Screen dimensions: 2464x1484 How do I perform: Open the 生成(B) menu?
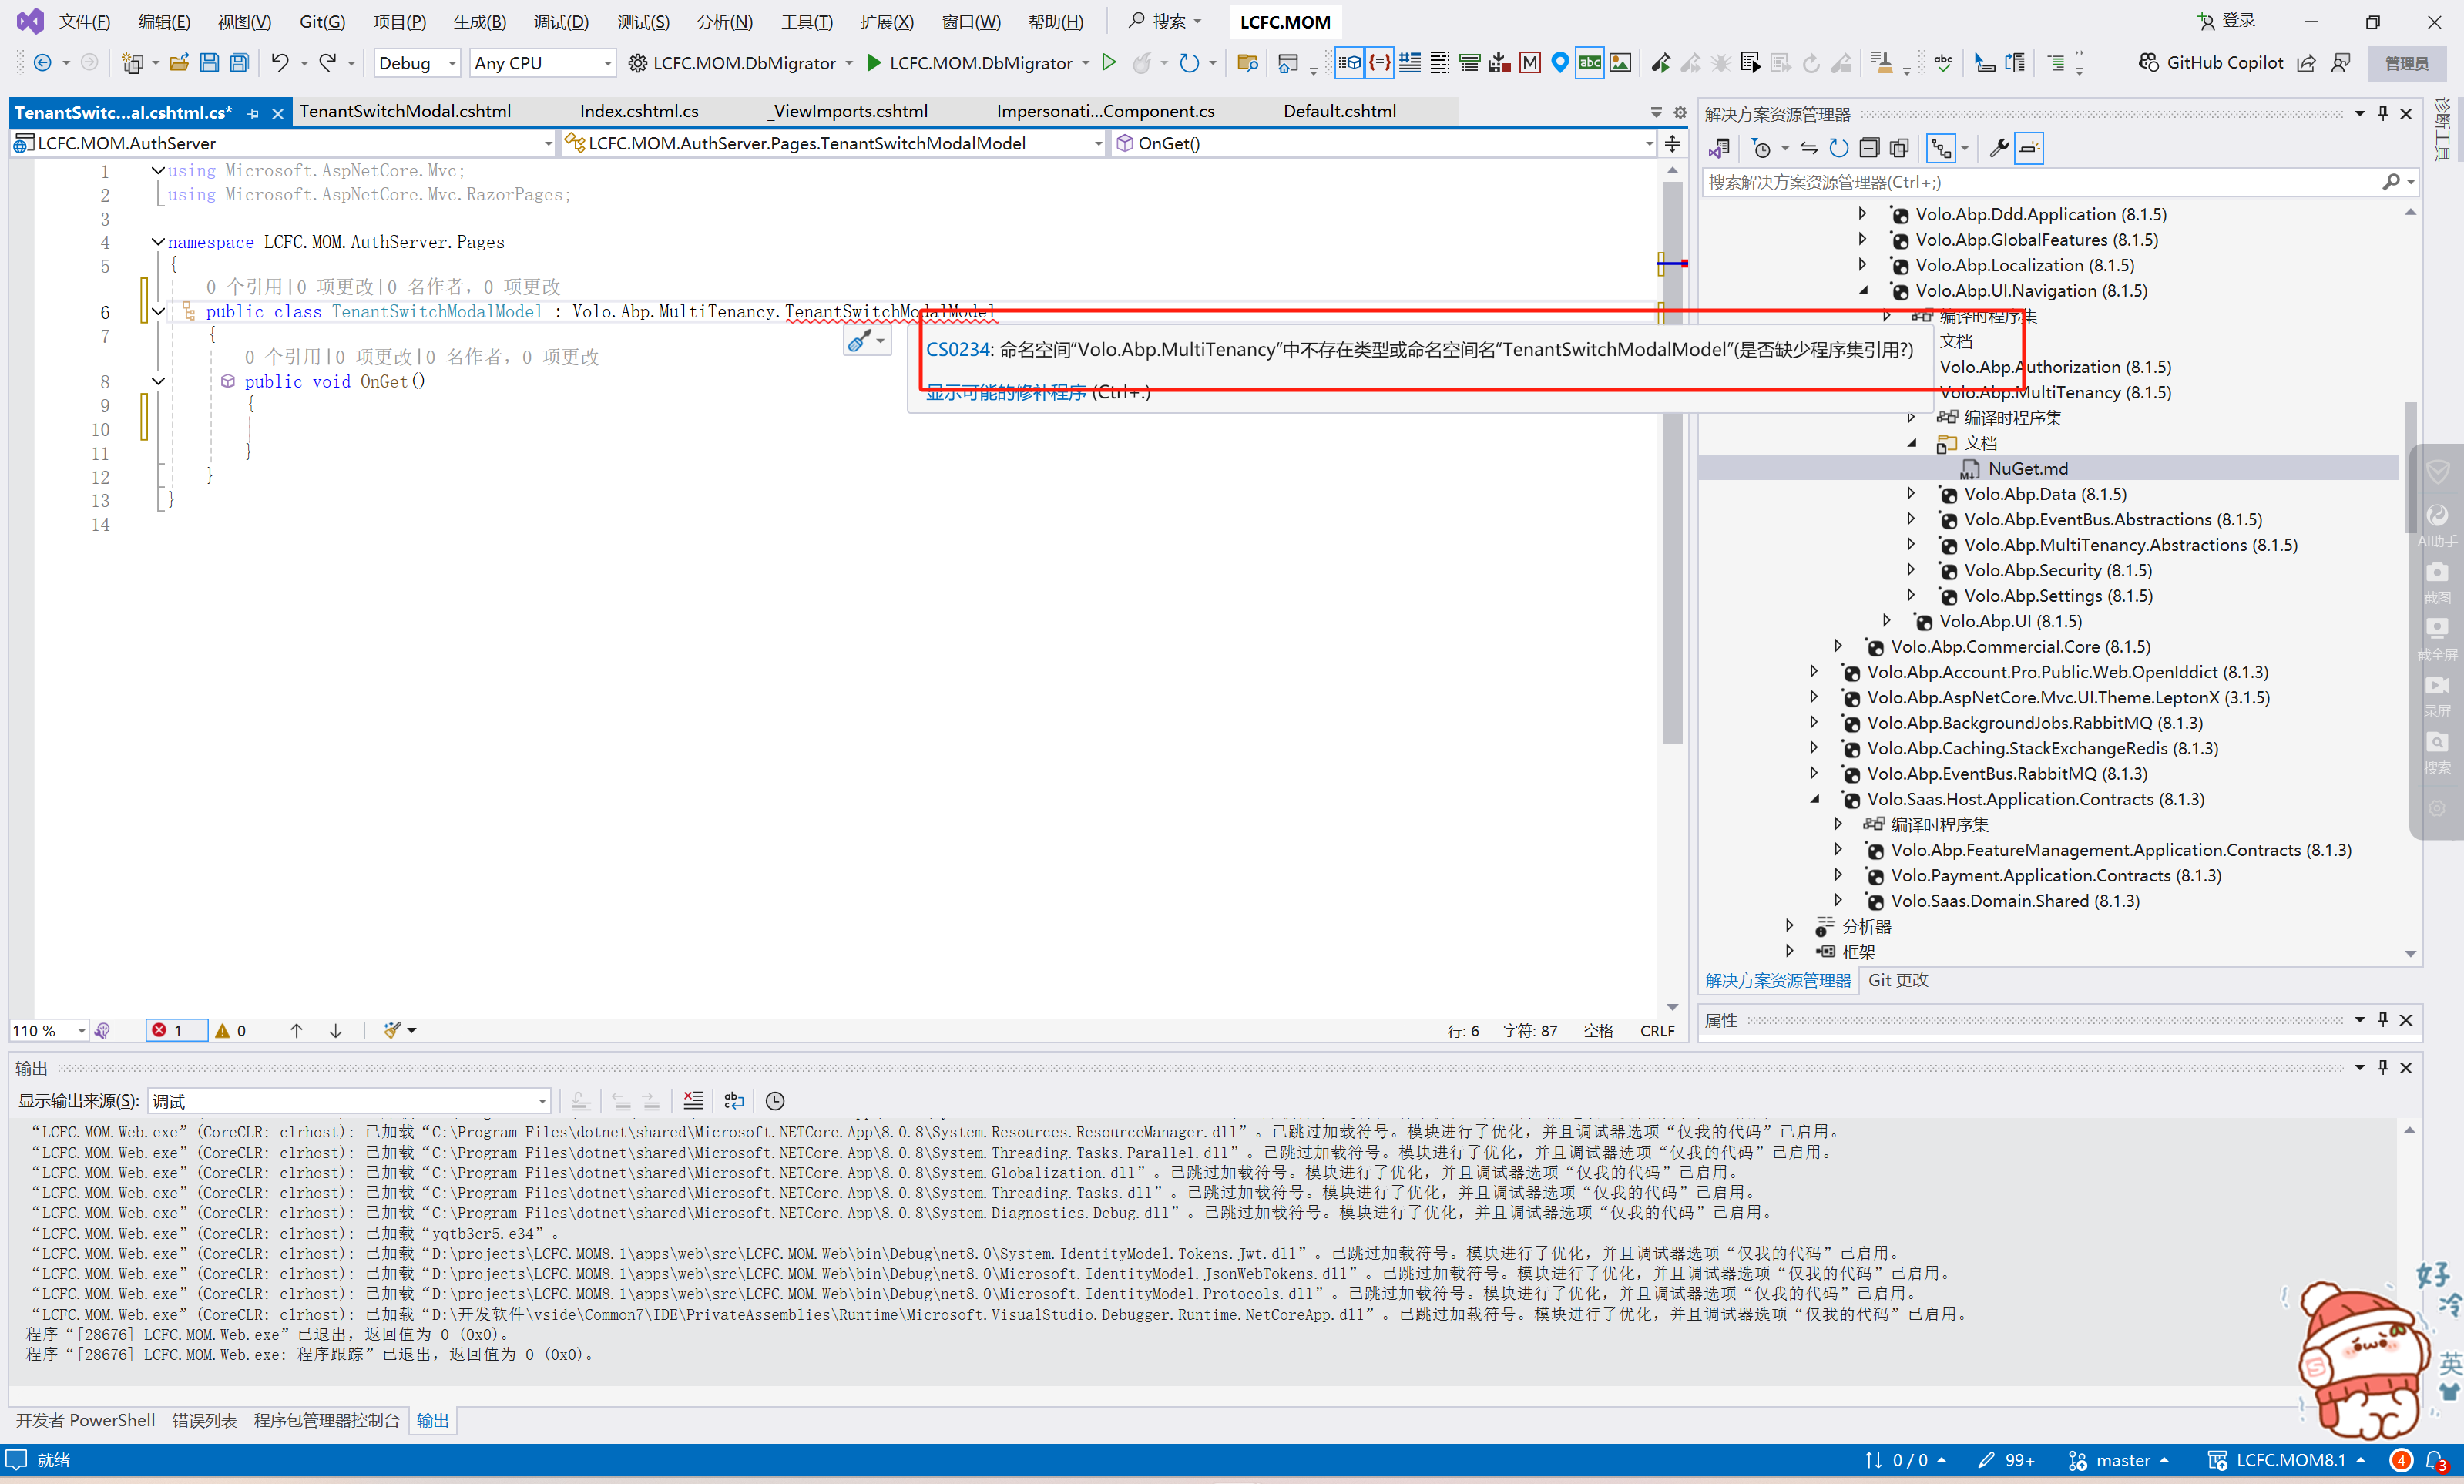point(479,21)
